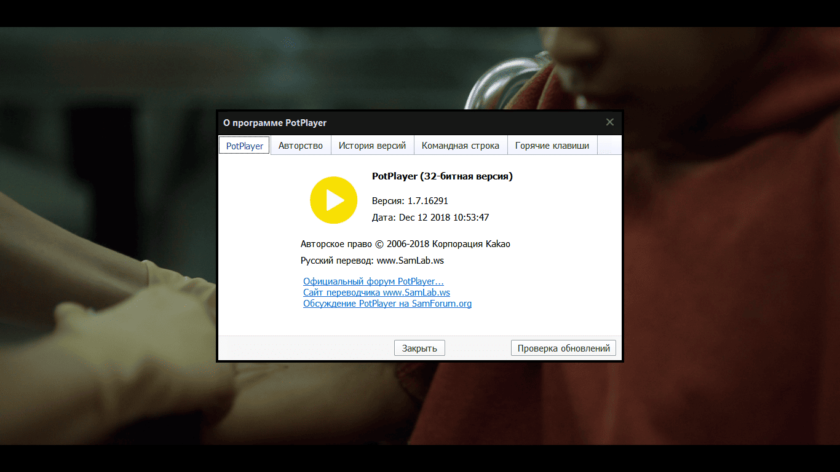840x472 pixels.
Task: Click the Авторское право Kakao copyright line
Action: 405,244
